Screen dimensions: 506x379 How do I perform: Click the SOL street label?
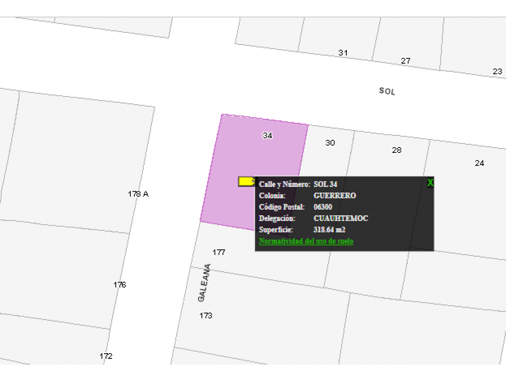point(387,91)
